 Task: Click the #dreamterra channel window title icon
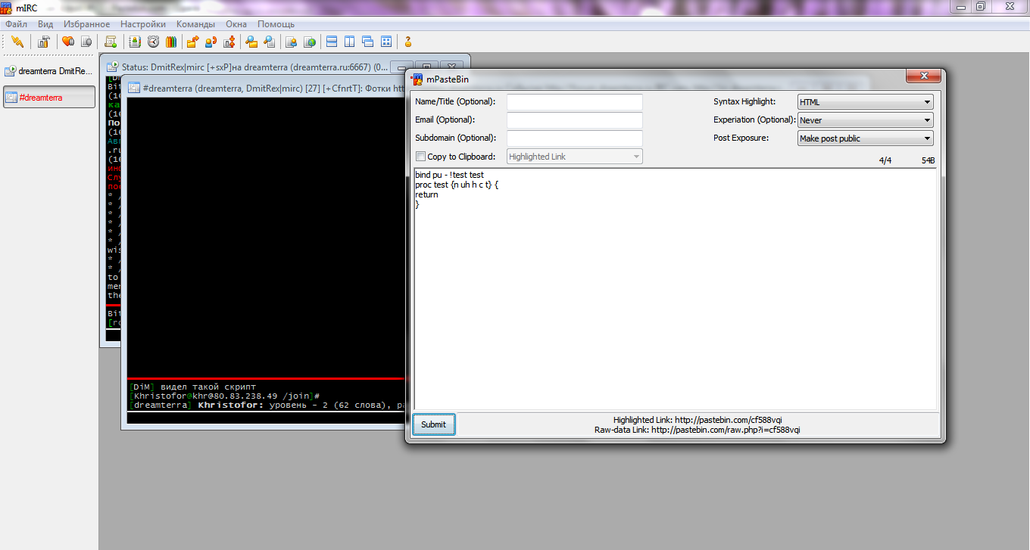[134, 88]
